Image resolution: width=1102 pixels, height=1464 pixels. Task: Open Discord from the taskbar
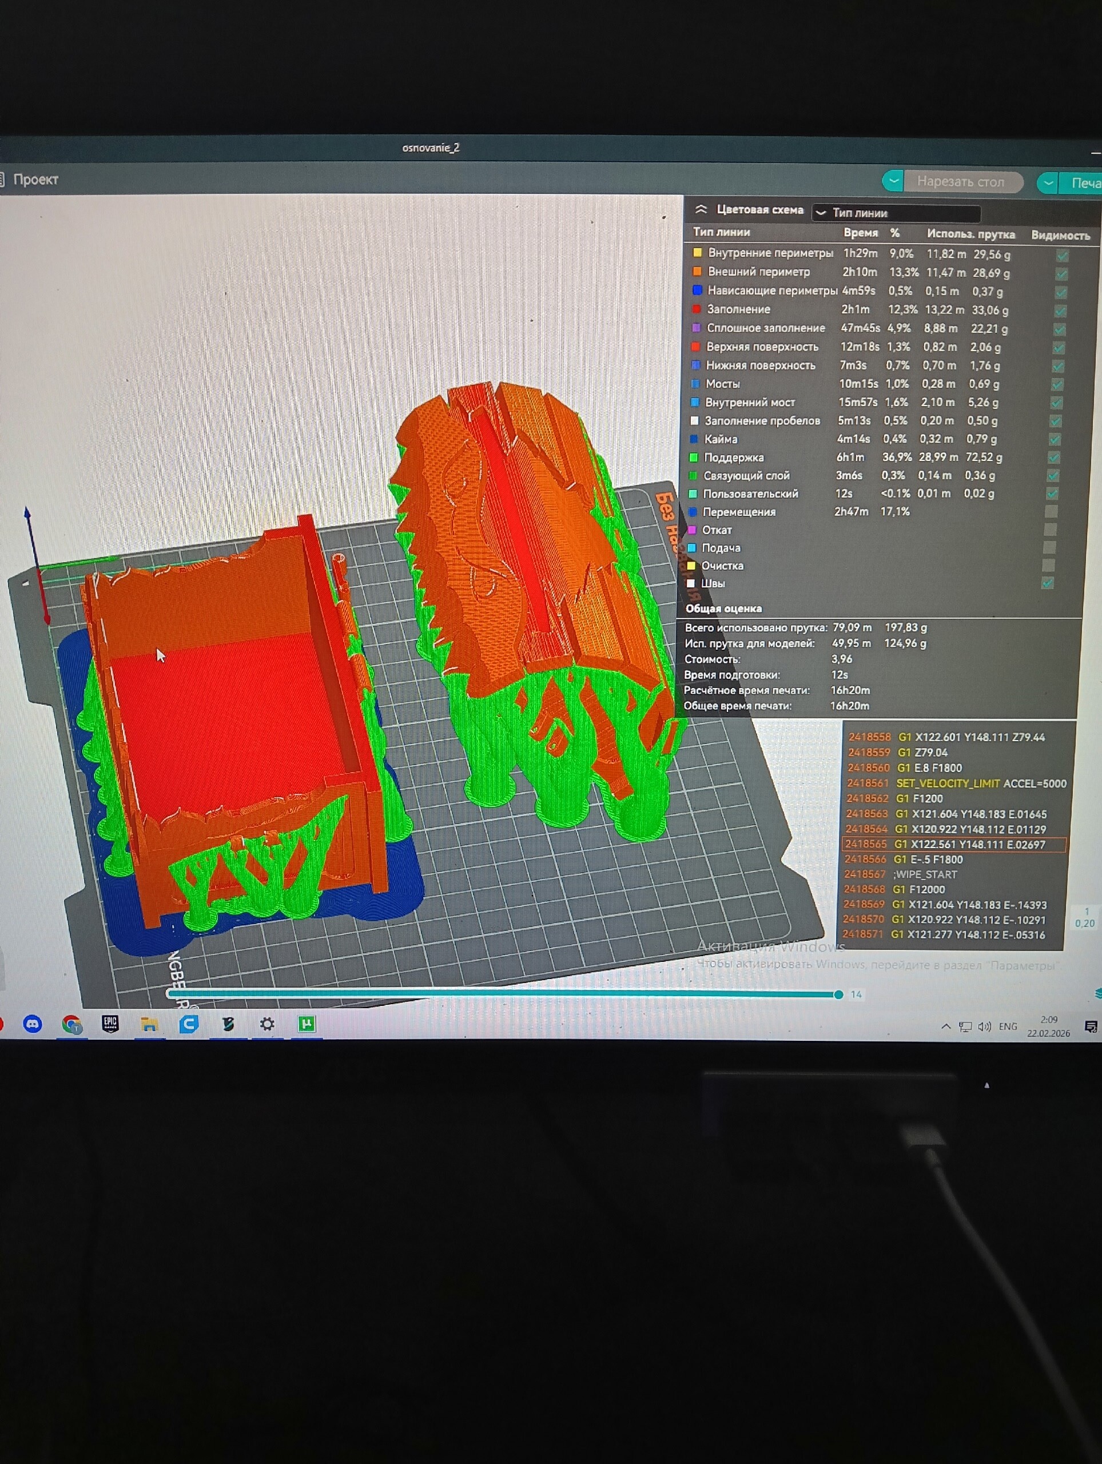point(33,1025)
